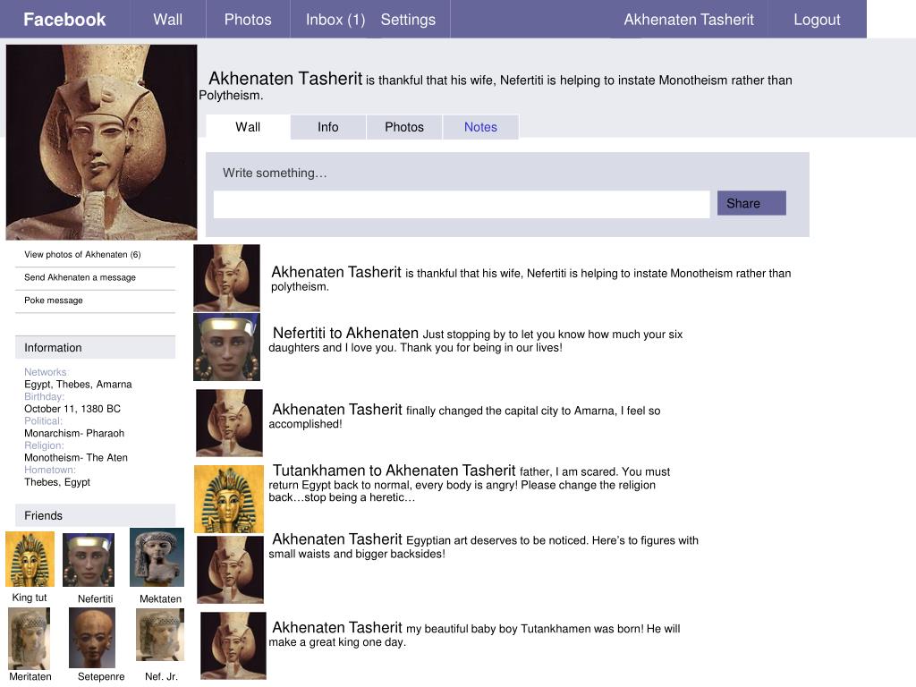Click King tut friend thumbnail
Screen dimensions: 916x687
(30, 559)
